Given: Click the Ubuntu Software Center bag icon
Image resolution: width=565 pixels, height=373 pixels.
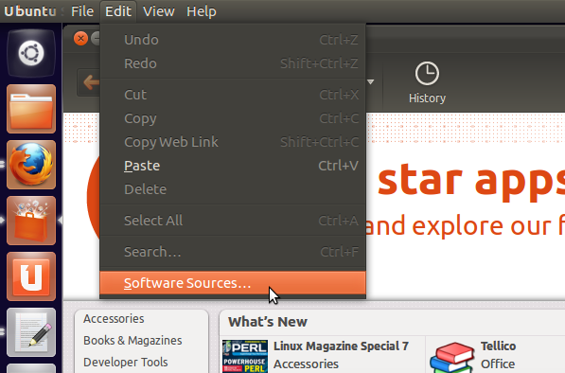Looking at the screenshot, I should pos(31,221).
